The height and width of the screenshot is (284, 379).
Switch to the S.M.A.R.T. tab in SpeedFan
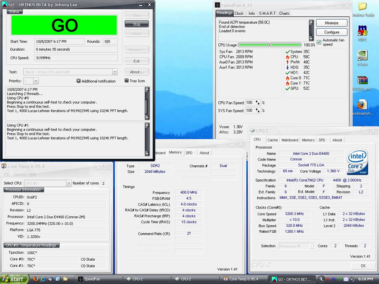268,14
